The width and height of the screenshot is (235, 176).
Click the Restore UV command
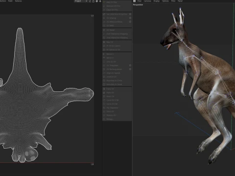click(x=117, y=115)
